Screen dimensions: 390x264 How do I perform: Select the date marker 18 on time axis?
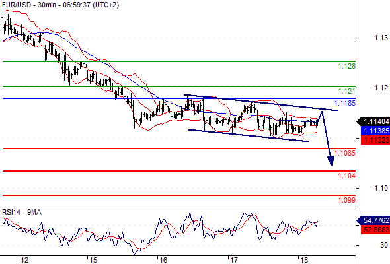click(304, 260)
